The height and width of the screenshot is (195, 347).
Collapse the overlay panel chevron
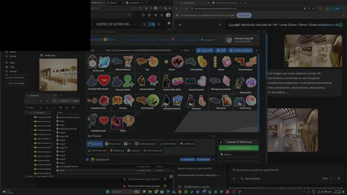click(x=257, y=50)
